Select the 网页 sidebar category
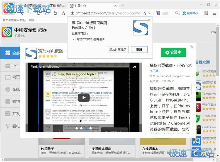 (10, 77)
